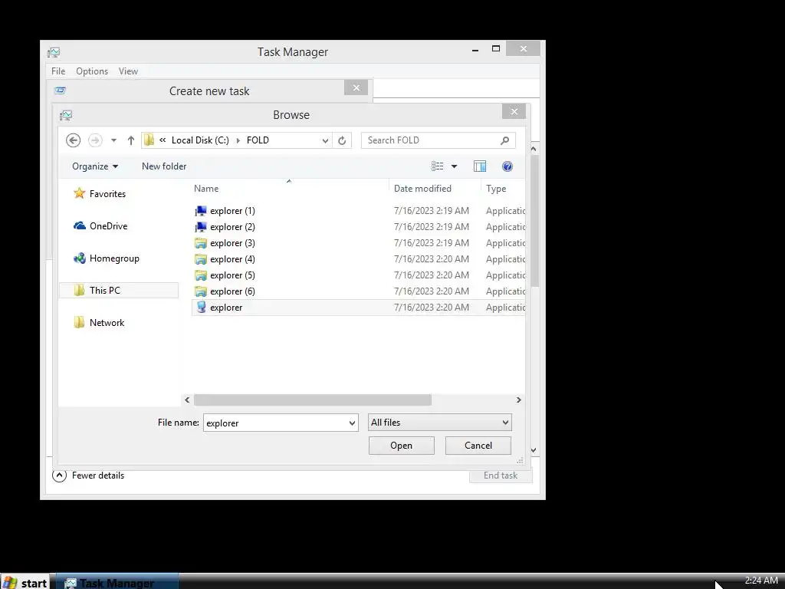785x589 pixels.
Task: Close the Create new task dialog
Action: (356, 87)
